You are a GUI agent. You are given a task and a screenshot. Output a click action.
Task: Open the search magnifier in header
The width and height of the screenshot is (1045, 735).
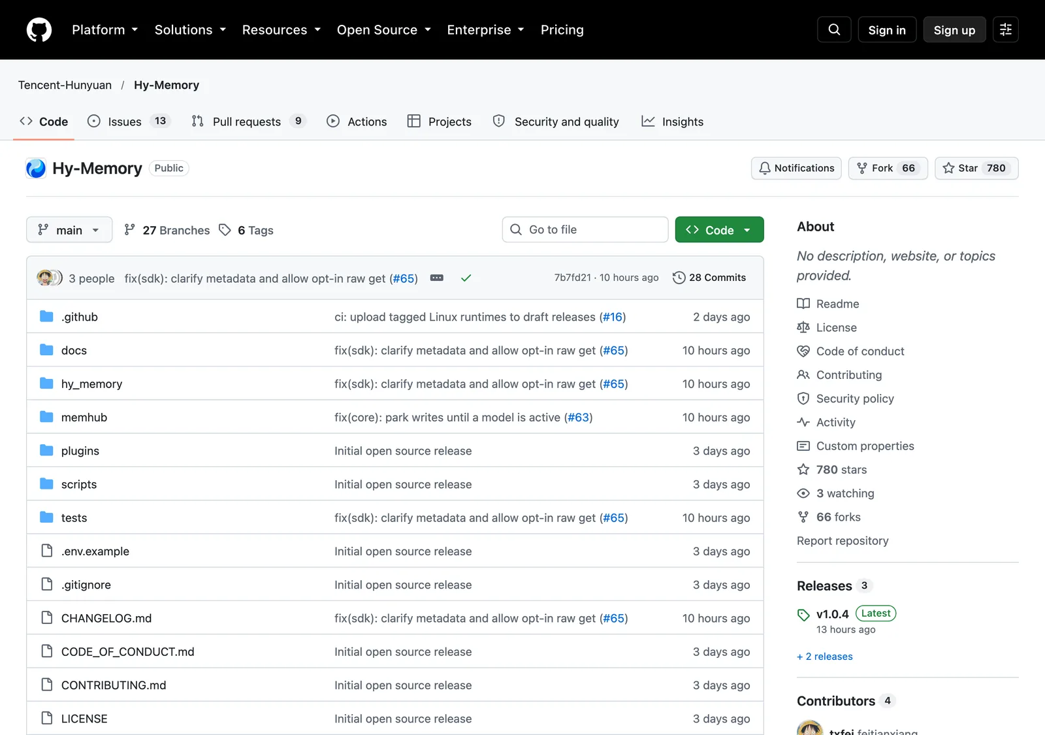(834, 29)
